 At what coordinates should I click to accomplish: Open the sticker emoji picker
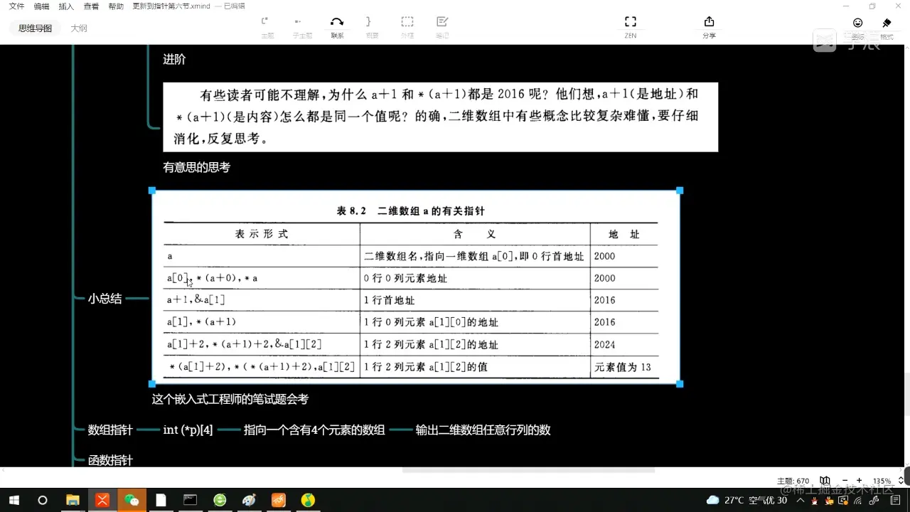(857, 23)
